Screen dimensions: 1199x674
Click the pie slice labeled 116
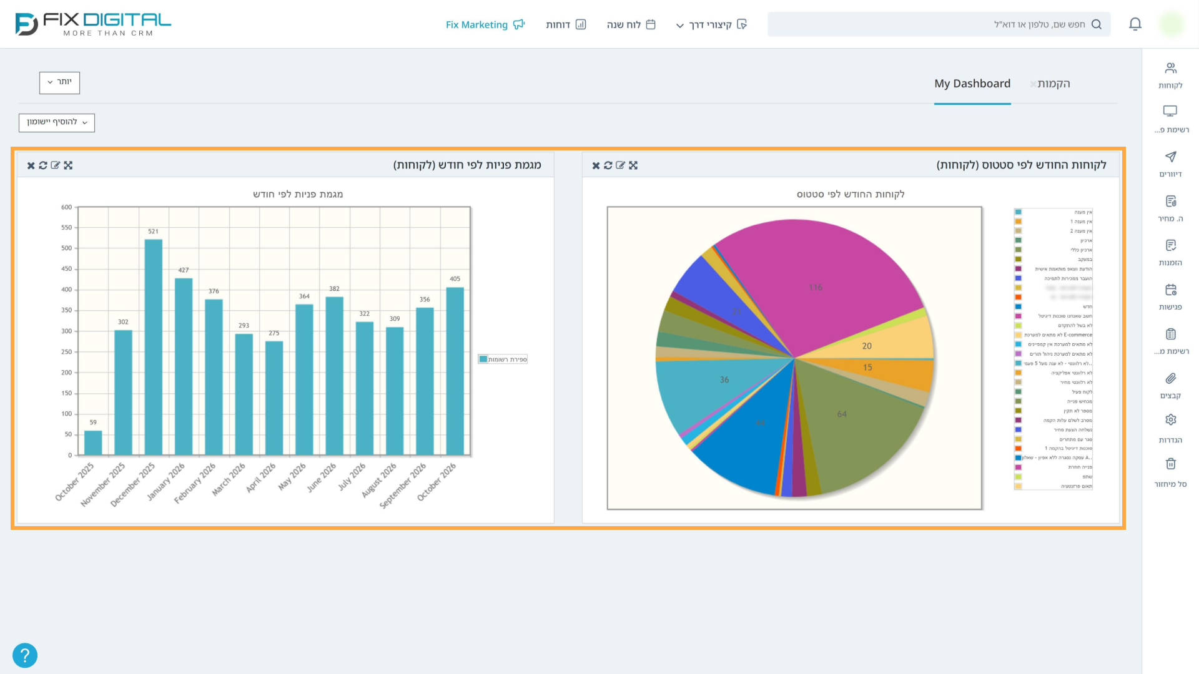(x=816, y=287)
